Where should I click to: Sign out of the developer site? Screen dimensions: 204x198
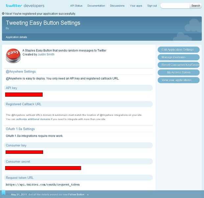coord(152,6)
